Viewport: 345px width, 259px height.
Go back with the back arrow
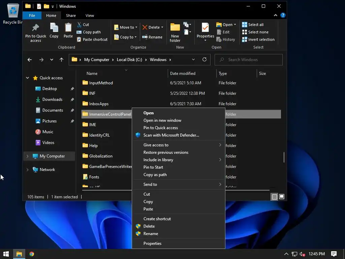pos(30,60)
